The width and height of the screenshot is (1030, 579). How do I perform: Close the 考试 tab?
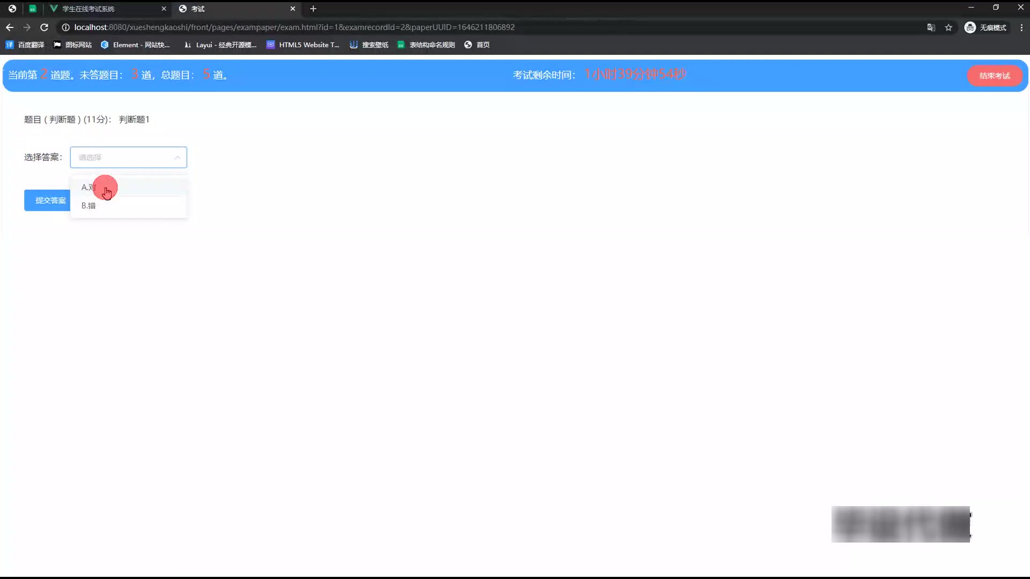293,9
